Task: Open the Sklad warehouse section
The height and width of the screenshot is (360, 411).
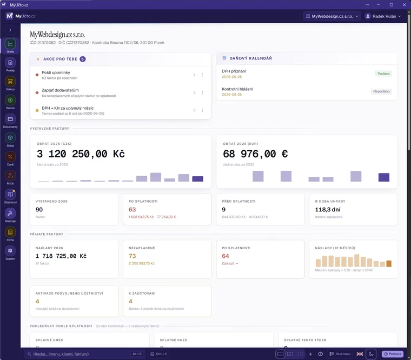Action: 10,140
